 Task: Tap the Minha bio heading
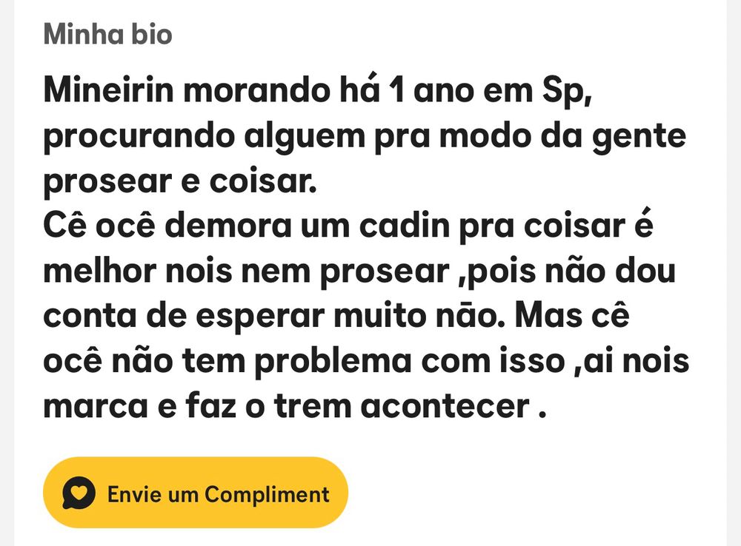click(x=107, y=34)
